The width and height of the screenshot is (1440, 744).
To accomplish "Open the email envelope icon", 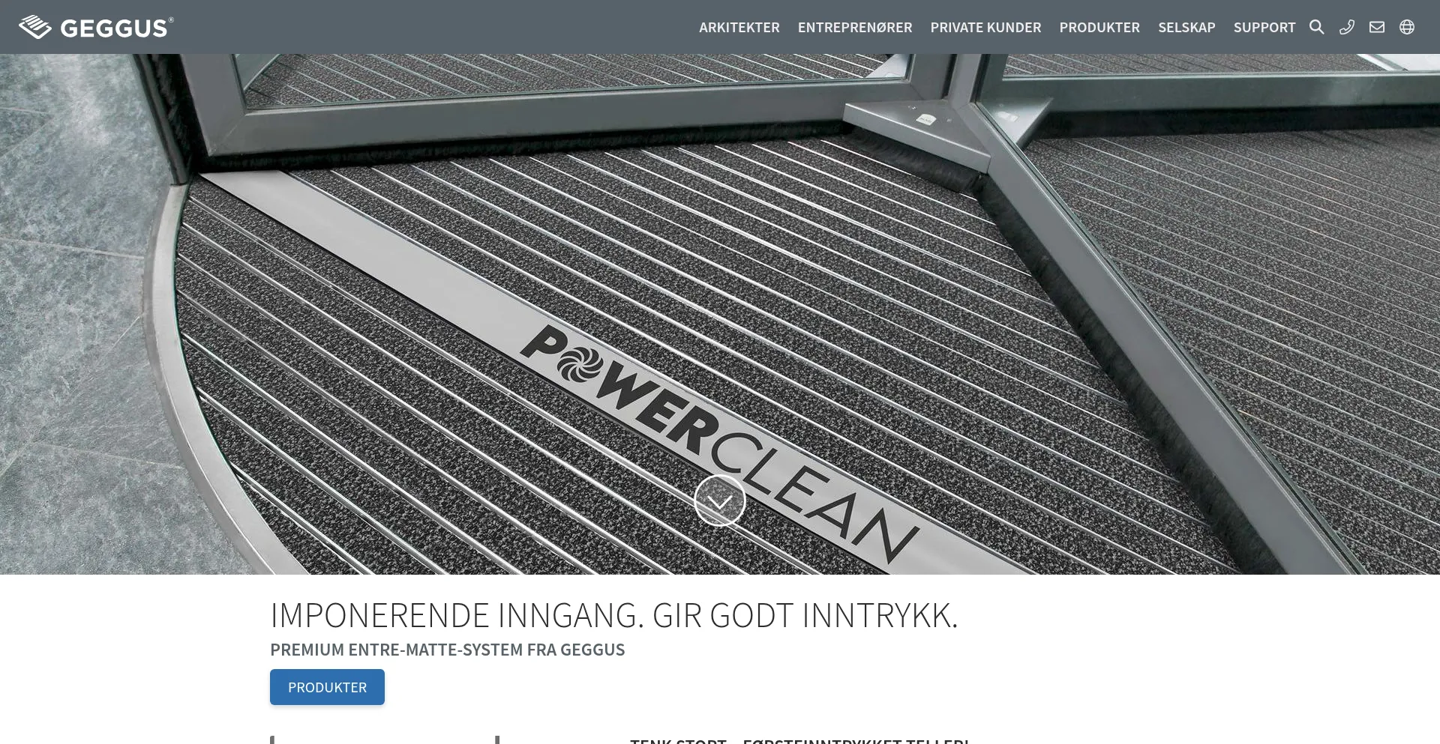I will (x=1377, y=27).
